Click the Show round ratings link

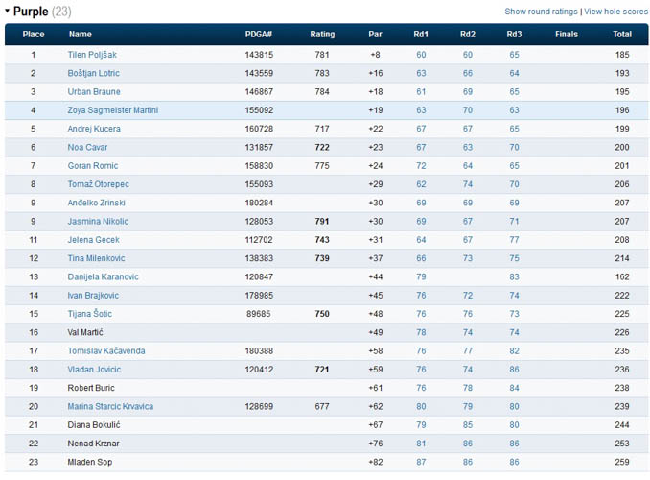[541, 12]
